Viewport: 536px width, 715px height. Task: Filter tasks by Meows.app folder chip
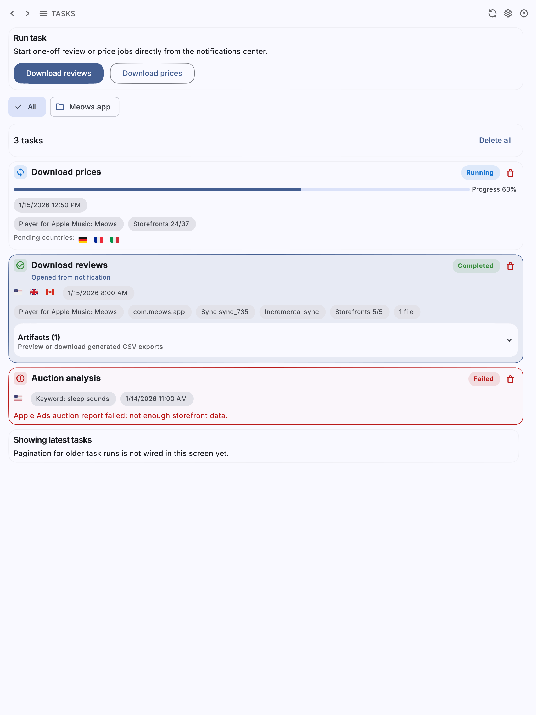pyautogui.click(x=84, y=107)
